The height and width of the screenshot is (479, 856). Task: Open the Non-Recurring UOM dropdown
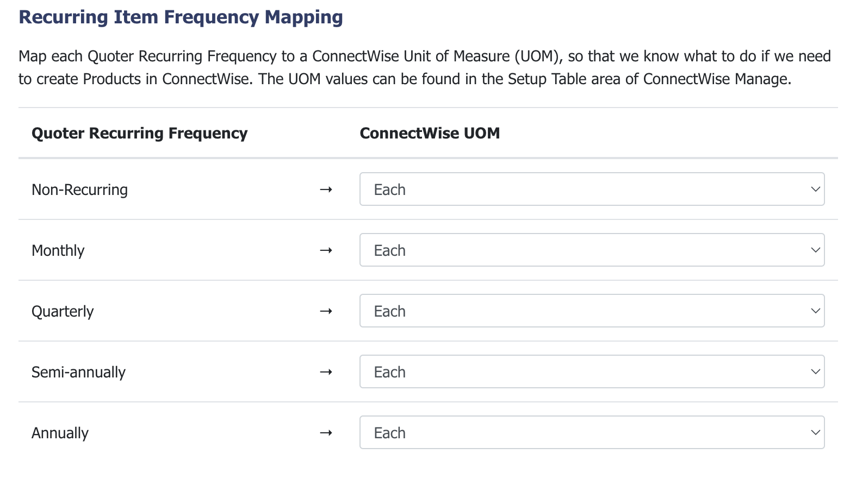(592, 189)
